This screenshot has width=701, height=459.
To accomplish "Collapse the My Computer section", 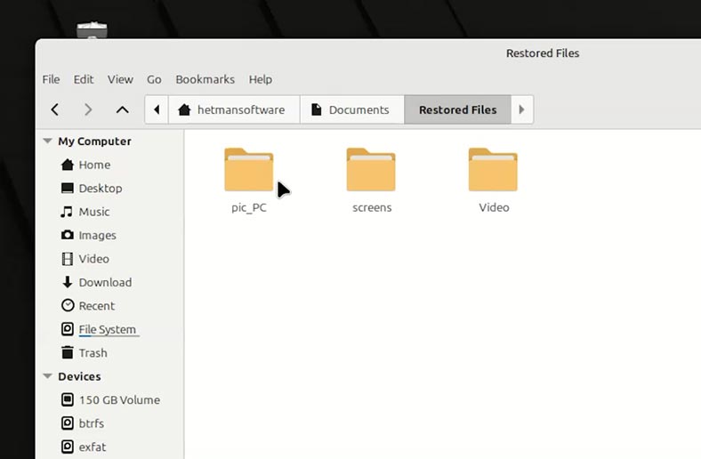I will click(x=47, y=141).
